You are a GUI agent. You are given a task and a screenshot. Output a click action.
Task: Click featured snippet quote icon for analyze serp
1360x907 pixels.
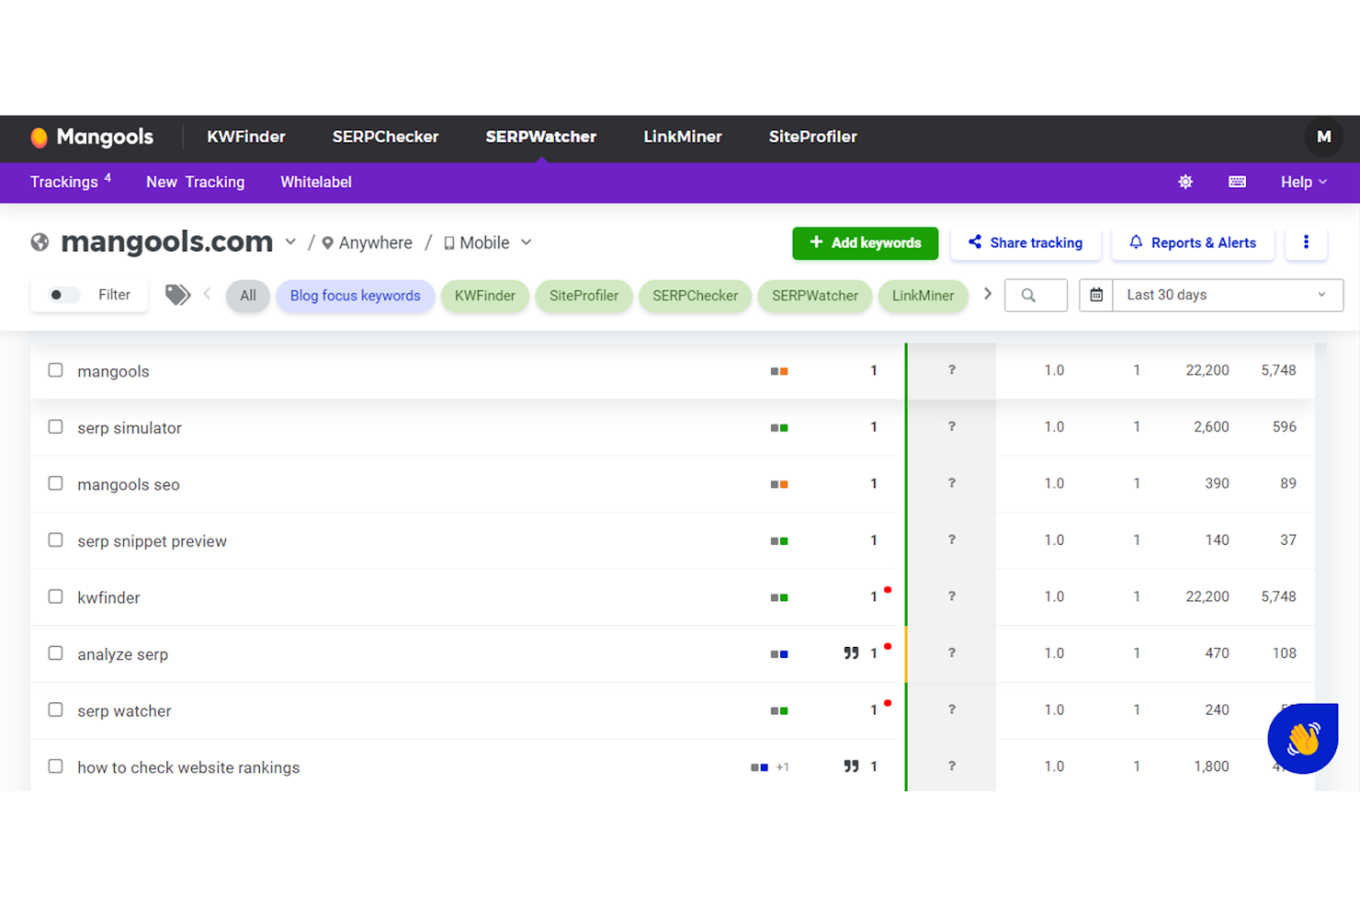click(x=851, y=653)
